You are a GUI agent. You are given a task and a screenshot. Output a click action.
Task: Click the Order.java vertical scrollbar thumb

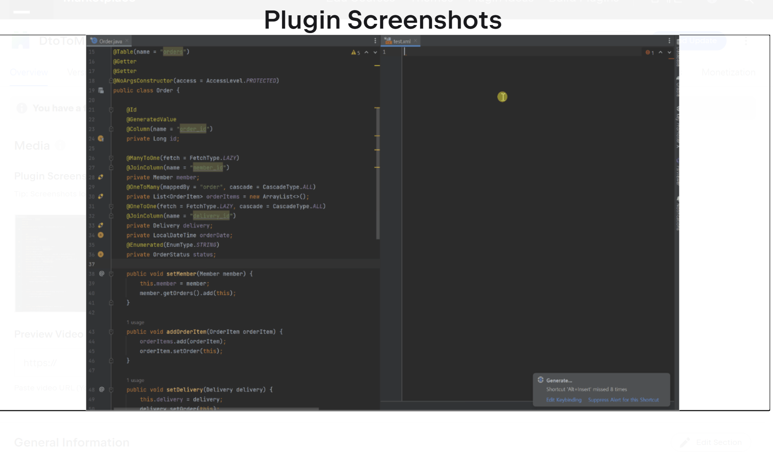378,173
